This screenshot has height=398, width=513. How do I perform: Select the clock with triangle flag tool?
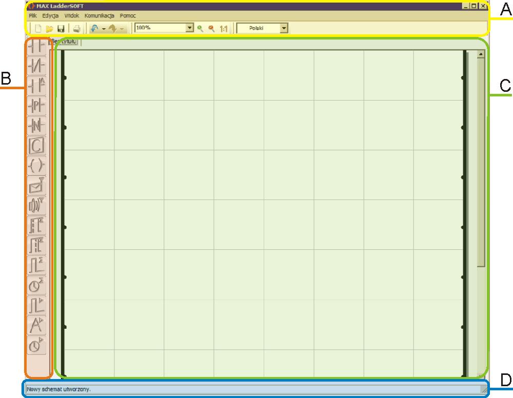coord(36,345)
